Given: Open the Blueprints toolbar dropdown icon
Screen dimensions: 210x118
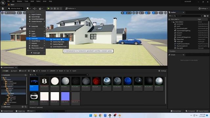Looking at the screenshot, I should tap(34, 9).
